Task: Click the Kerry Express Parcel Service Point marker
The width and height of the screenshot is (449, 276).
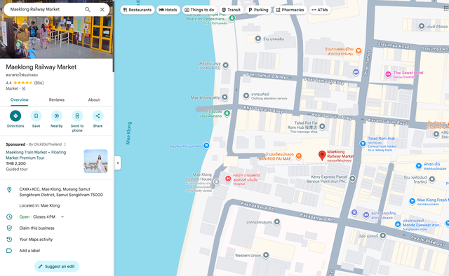Action: point(352,179)
